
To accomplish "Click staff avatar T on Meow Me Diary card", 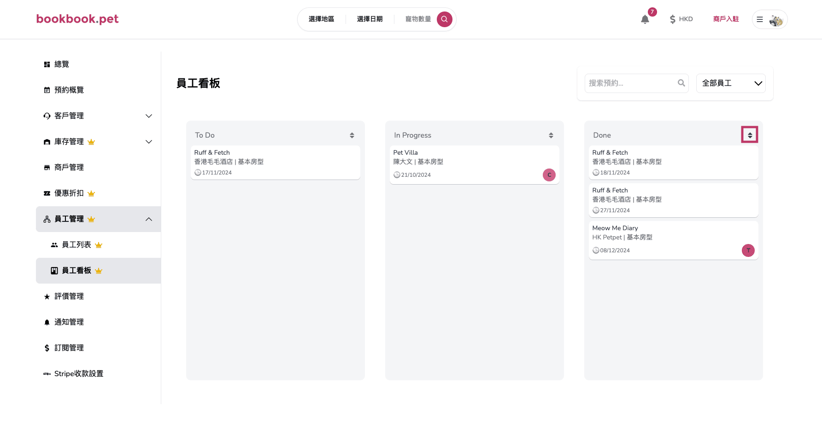I will coord(748,250).
